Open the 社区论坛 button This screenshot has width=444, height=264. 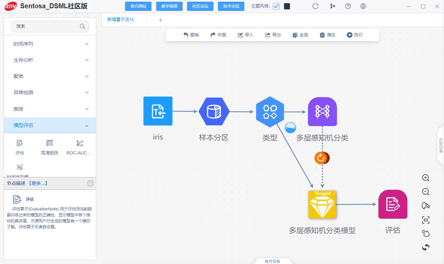[200, 6]
